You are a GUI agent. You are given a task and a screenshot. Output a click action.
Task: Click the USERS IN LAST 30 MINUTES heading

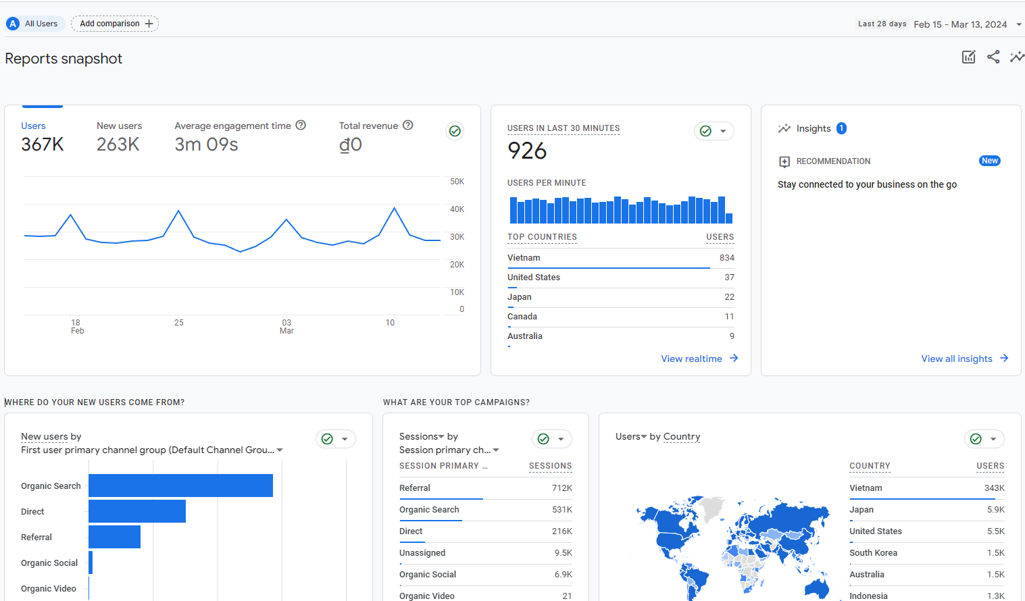click(564, 128)
